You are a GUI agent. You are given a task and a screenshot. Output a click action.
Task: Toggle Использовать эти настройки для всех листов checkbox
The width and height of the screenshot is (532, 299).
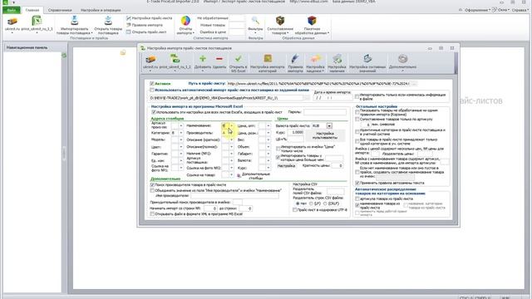tap(154, 112)
